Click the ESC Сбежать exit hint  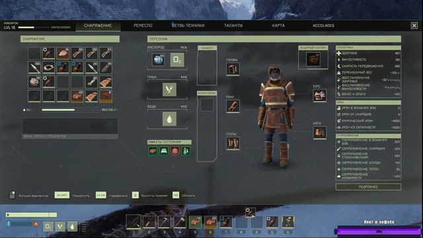(184, 196)
